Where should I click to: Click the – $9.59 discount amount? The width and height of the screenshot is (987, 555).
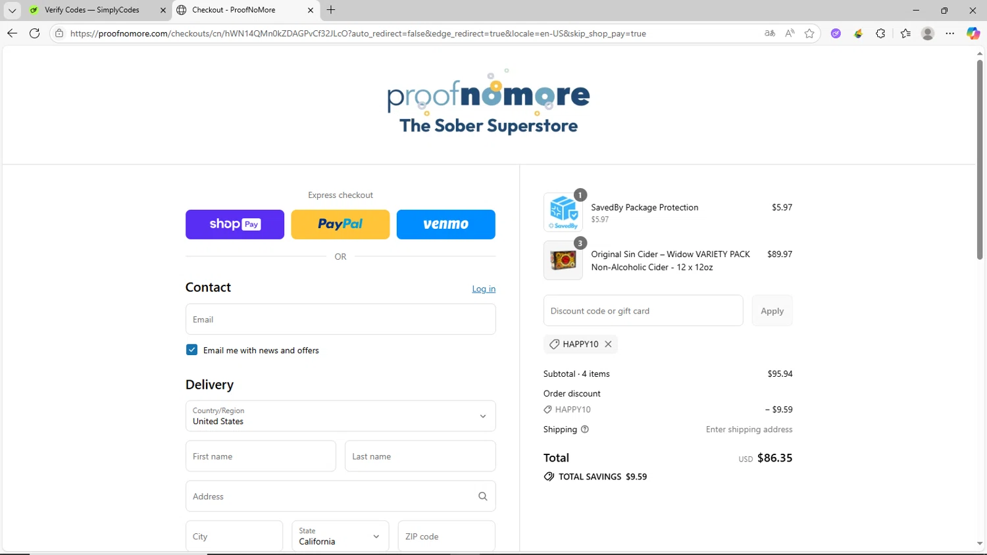[x=779, y=409]
